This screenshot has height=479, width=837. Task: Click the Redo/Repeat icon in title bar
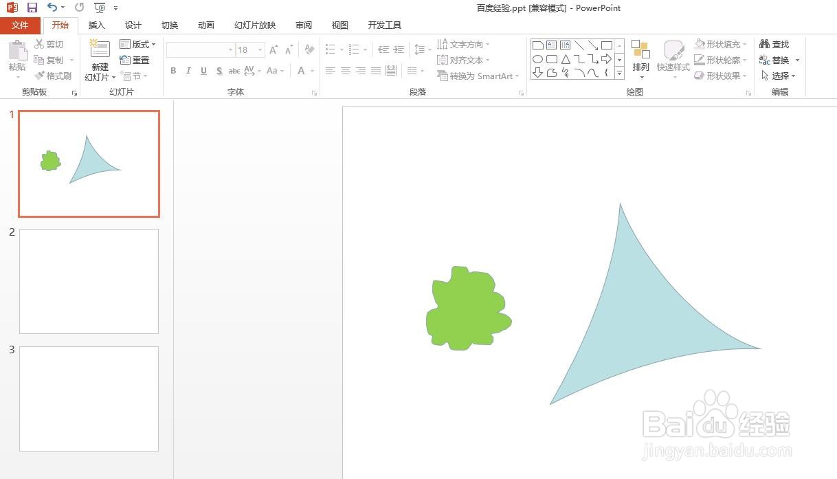click(80, 8)
